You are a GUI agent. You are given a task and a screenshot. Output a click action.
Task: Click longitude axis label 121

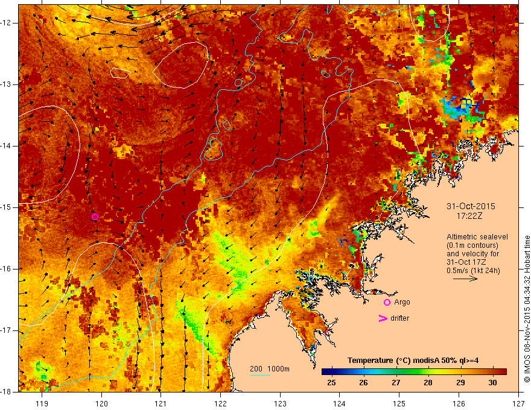161,403
